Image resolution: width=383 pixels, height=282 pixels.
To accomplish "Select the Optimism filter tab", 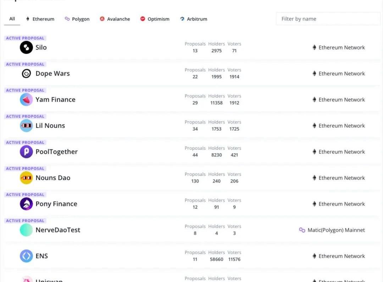I will pyautogui.click(x=155, y=19).
